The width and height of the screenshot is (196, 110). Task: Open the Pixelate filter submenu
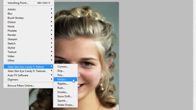29,31
